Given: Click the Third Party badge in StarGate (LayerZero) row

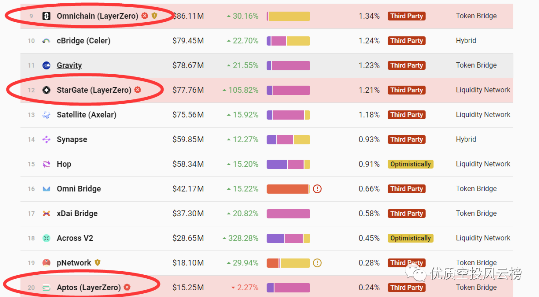Looking at the screenshot, I should coord(407,90).
